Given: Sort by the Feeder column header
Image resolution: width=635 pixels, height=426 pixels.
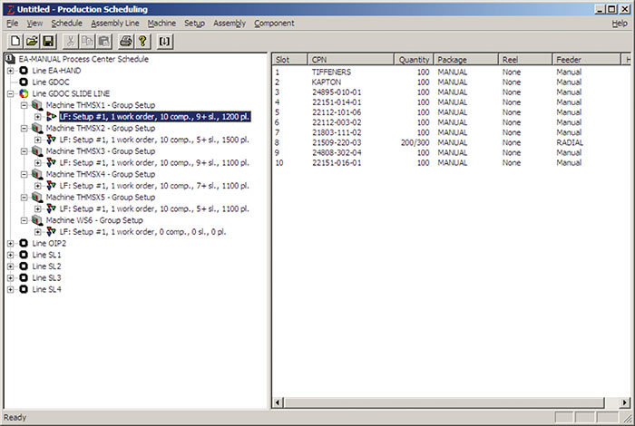Looking at the screenshot, I should click(x=586, y=60).
